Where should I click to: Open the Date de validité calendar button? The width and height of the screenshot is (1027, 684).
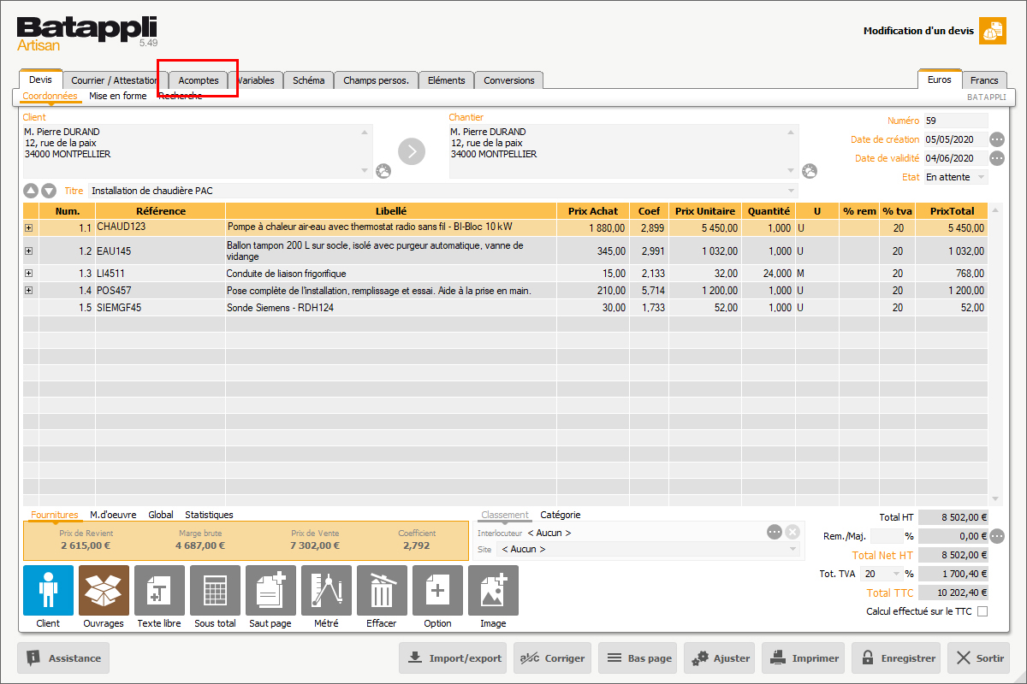(x=997, y=158)
